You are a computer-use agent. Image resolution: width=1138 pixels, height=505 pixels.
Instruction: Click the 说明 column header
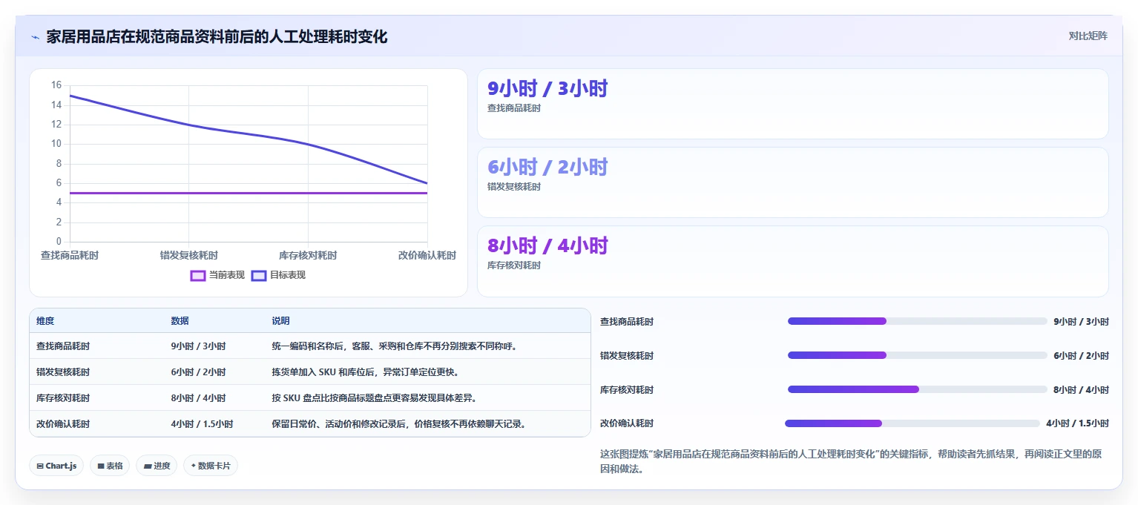[280, 321]
